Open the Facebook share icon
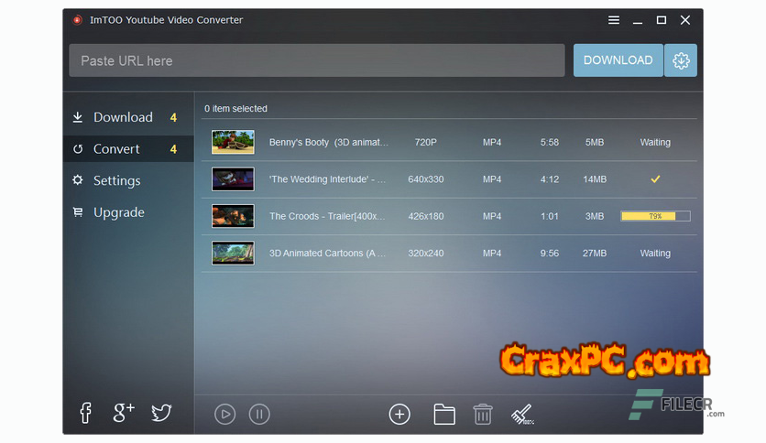The image size is (766, 443). pyautogui.click(x=85, y=413)
